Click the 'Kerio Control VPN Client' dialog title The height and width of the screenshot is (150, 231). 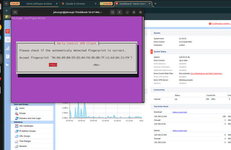click(77, 43)
